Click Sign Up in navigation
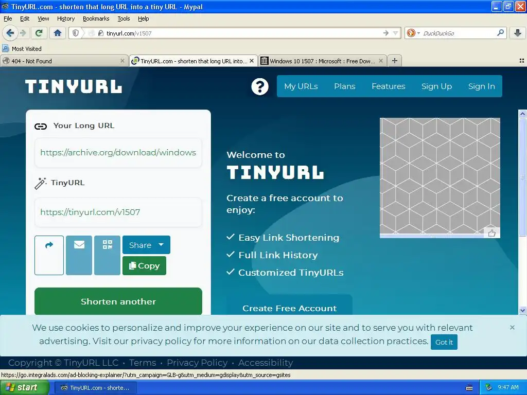527x395 pixels. [436, 86]
